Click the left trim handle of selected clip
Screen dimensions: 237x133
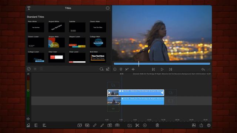(109, 93)
